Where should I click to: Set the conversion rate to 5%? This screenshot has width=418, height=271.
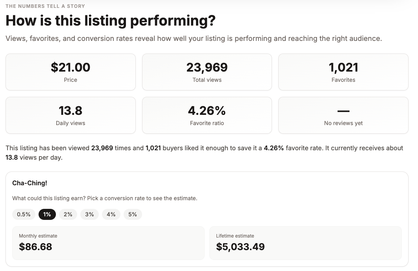tap(133, 214)
